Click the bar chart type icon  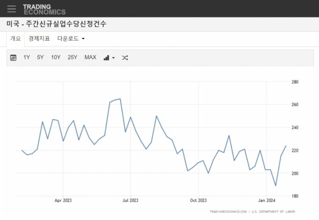pos(106,58)
